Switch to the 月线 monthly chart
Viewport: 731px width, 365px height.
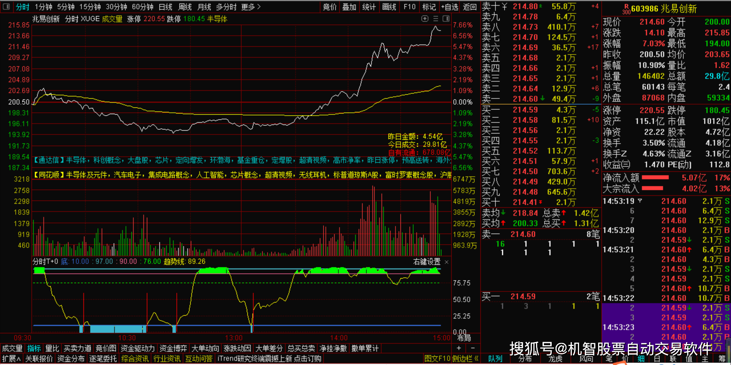(x=204, y=7)
